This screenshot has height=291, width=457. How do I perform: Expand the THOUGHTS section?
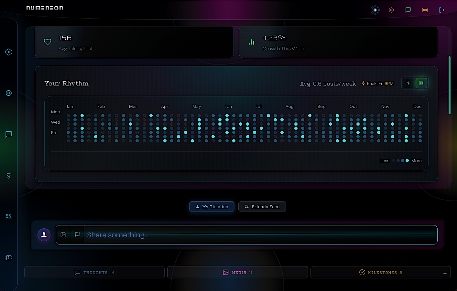[94, 272]
